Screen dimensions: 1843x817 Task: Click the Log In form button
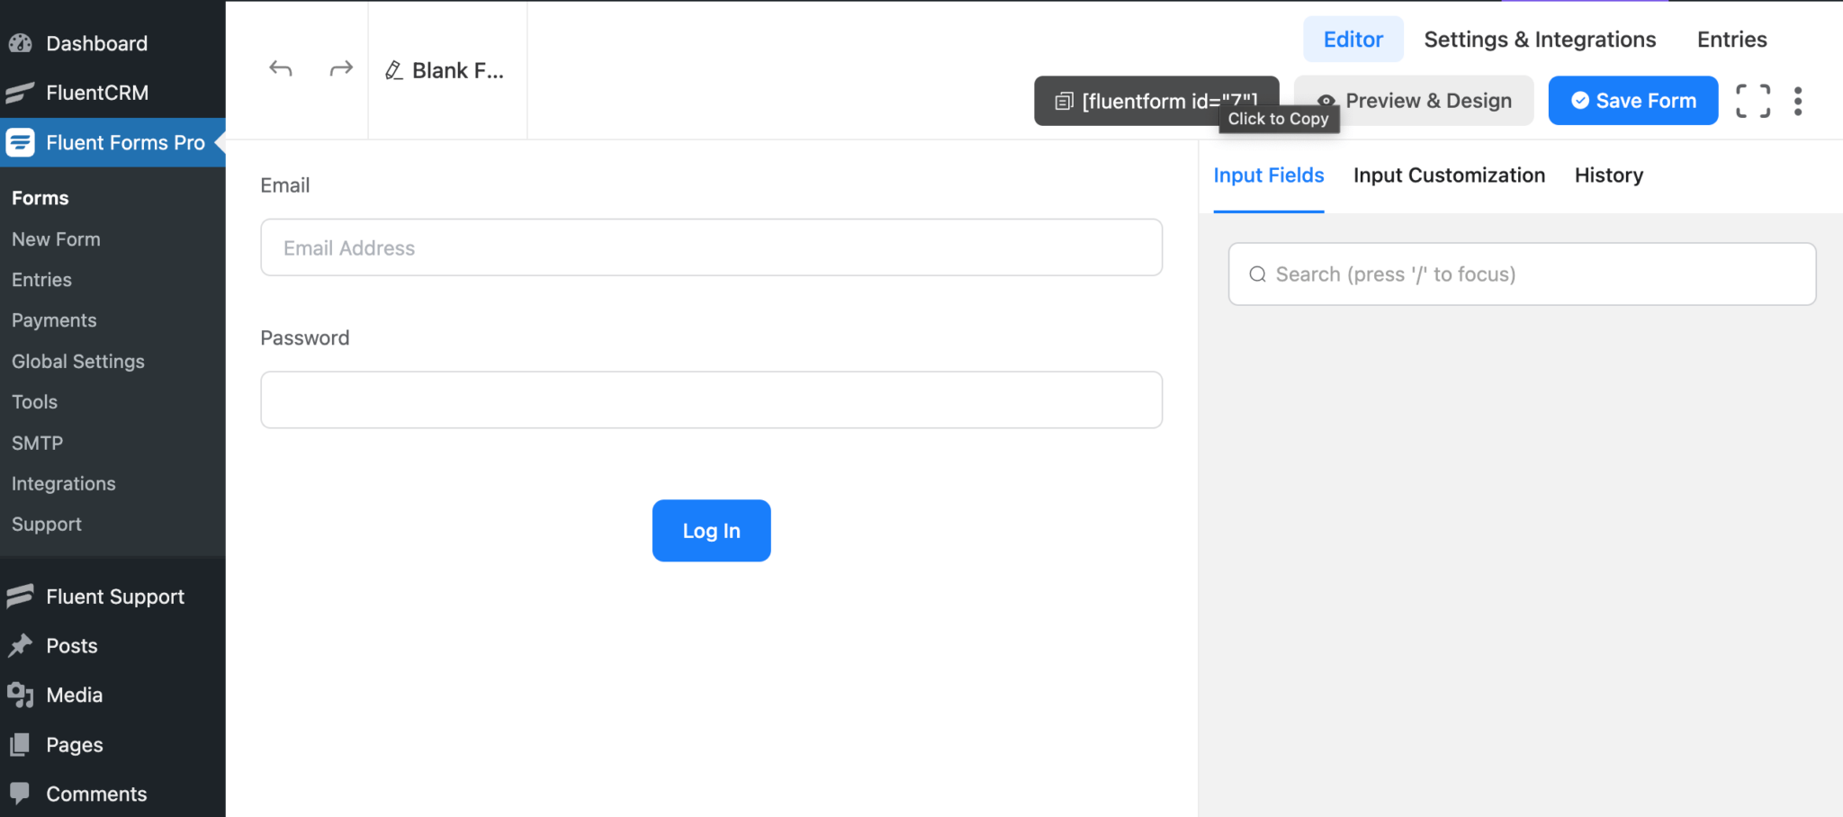pyautogui.click(x=711, y=531)
